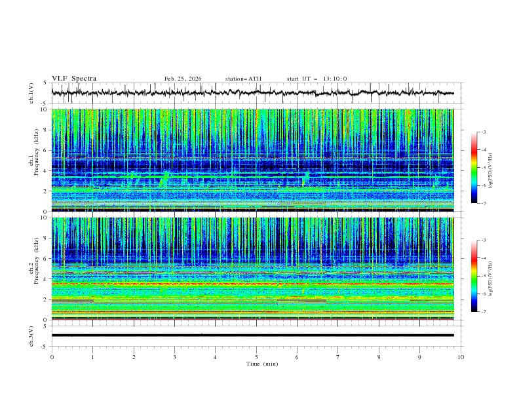Click the ch.2 "Frequency (kHz)" axis label
This screenshot has height=401, width=519.
pos(37,261)
